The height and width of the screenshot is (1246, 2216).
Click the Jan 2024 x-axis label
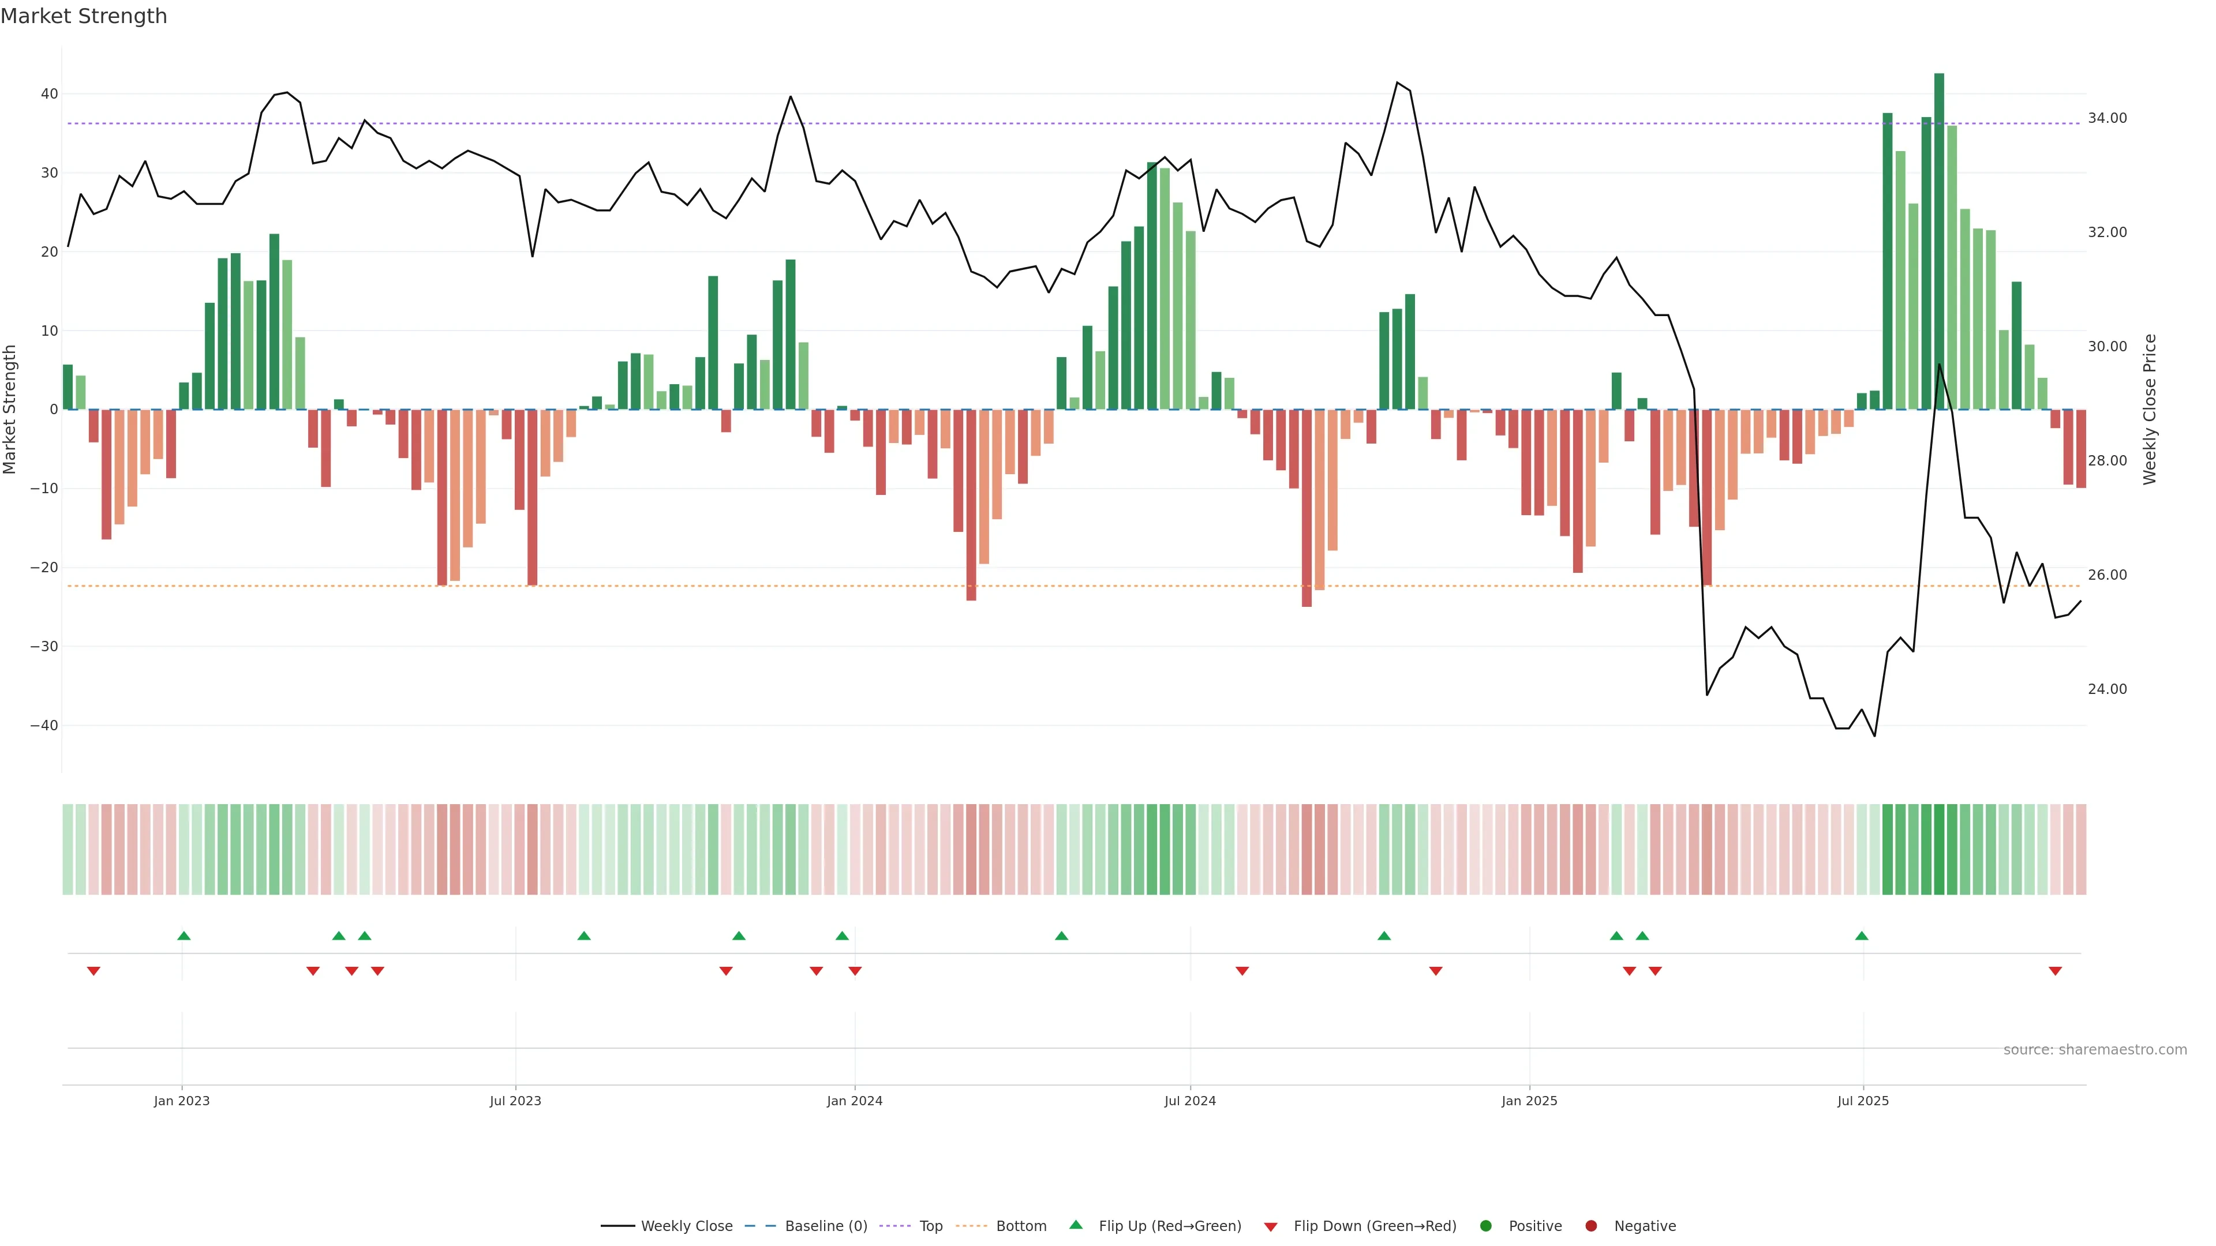point(854,1101)
